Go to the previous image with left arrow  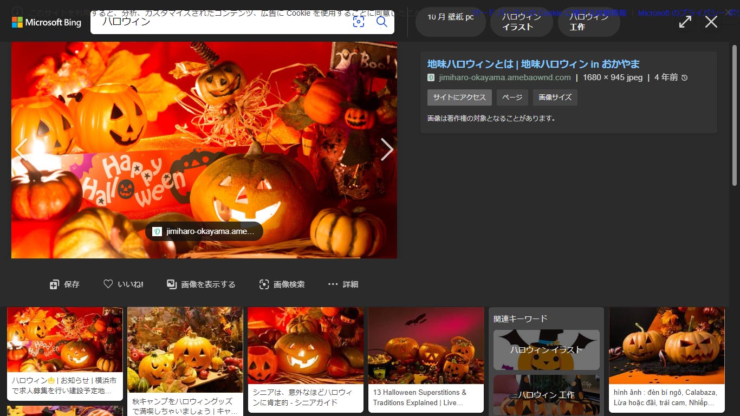point(22,149)
